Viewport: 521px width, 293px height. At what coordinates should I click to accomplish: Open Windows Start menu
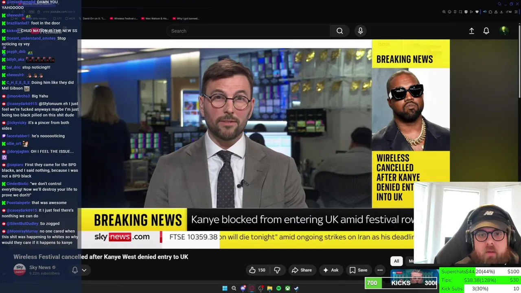225,288
